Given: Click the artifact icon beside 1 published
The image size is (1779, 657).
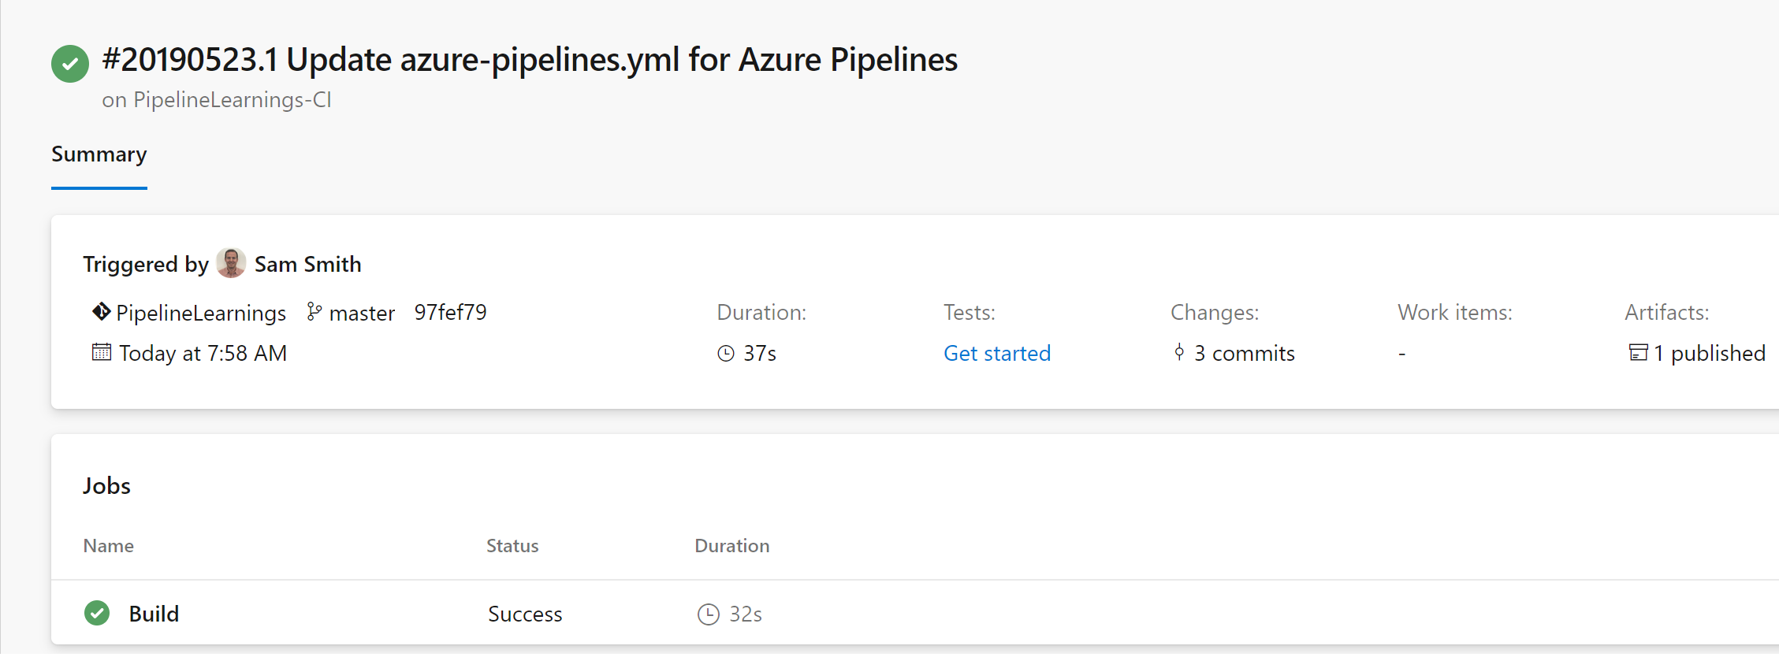Looking at the screenshot, I should (x=1638, y=353).
